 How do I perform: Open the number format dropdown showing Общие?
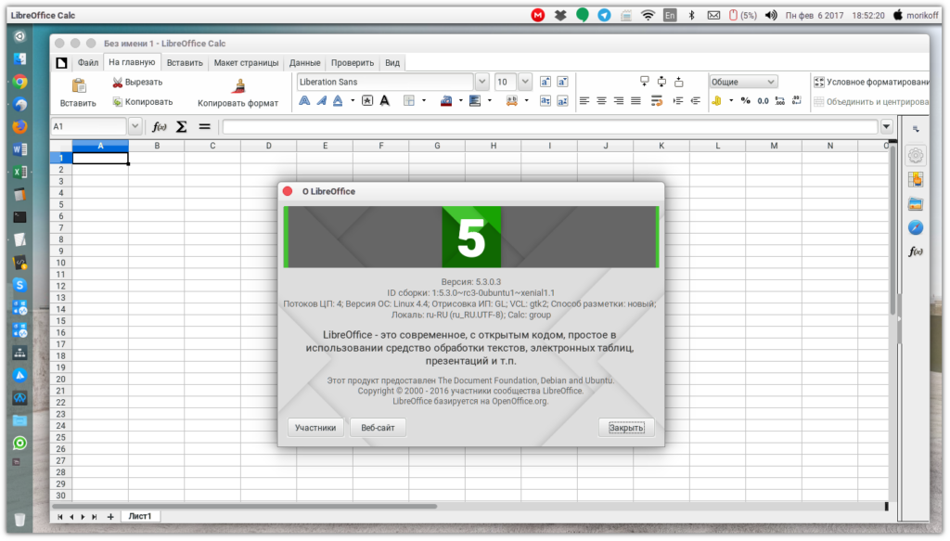coord(743,82)
